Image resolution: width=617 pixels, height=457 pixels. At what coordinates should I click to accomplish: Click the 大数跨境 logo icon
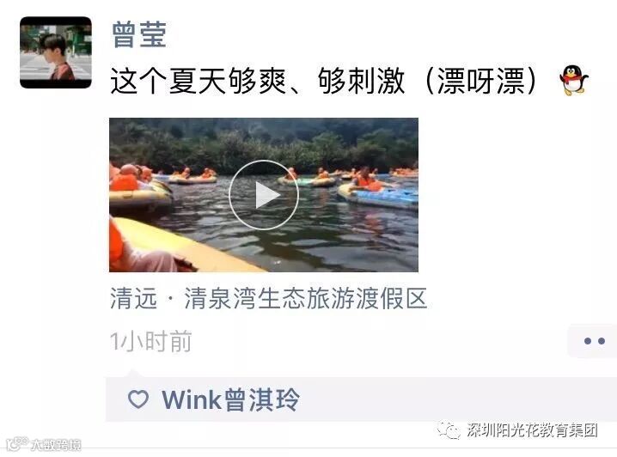18,443
